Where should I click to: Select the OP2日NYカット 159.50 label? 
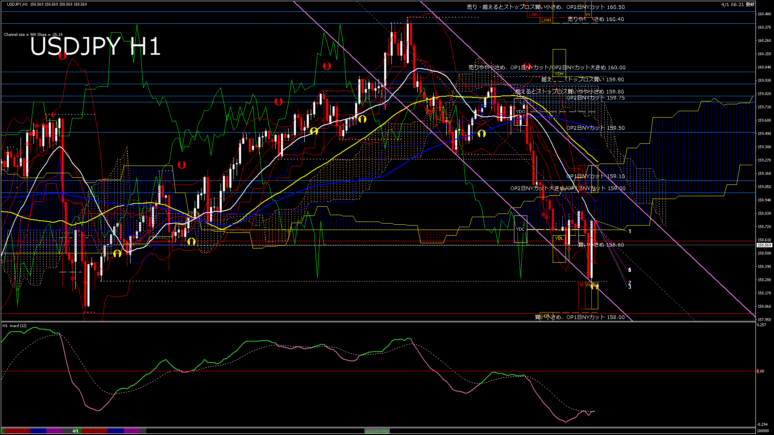pyautogui.click(x=595, y=128)
